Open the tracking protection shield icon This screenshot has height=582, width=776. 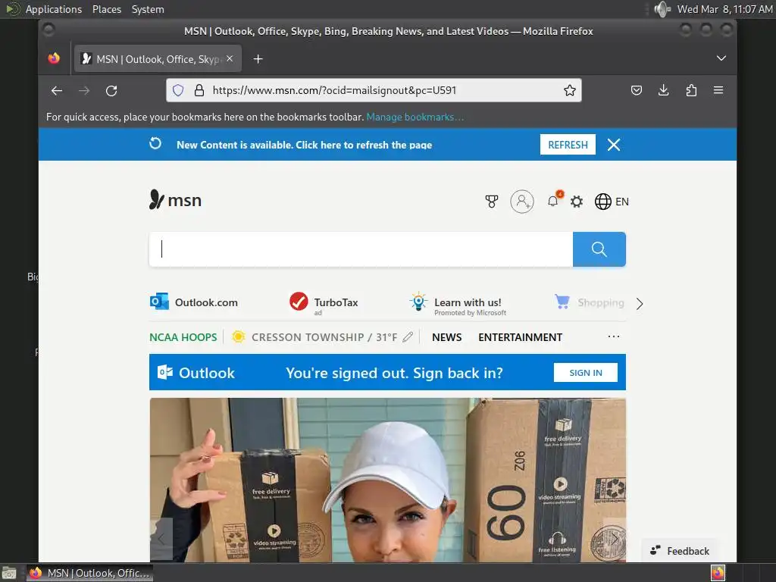click(x=178, y=90)
